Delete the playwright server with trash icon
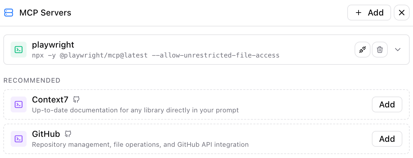Viewport: 413px width, 158px height. tap(380, 50)
